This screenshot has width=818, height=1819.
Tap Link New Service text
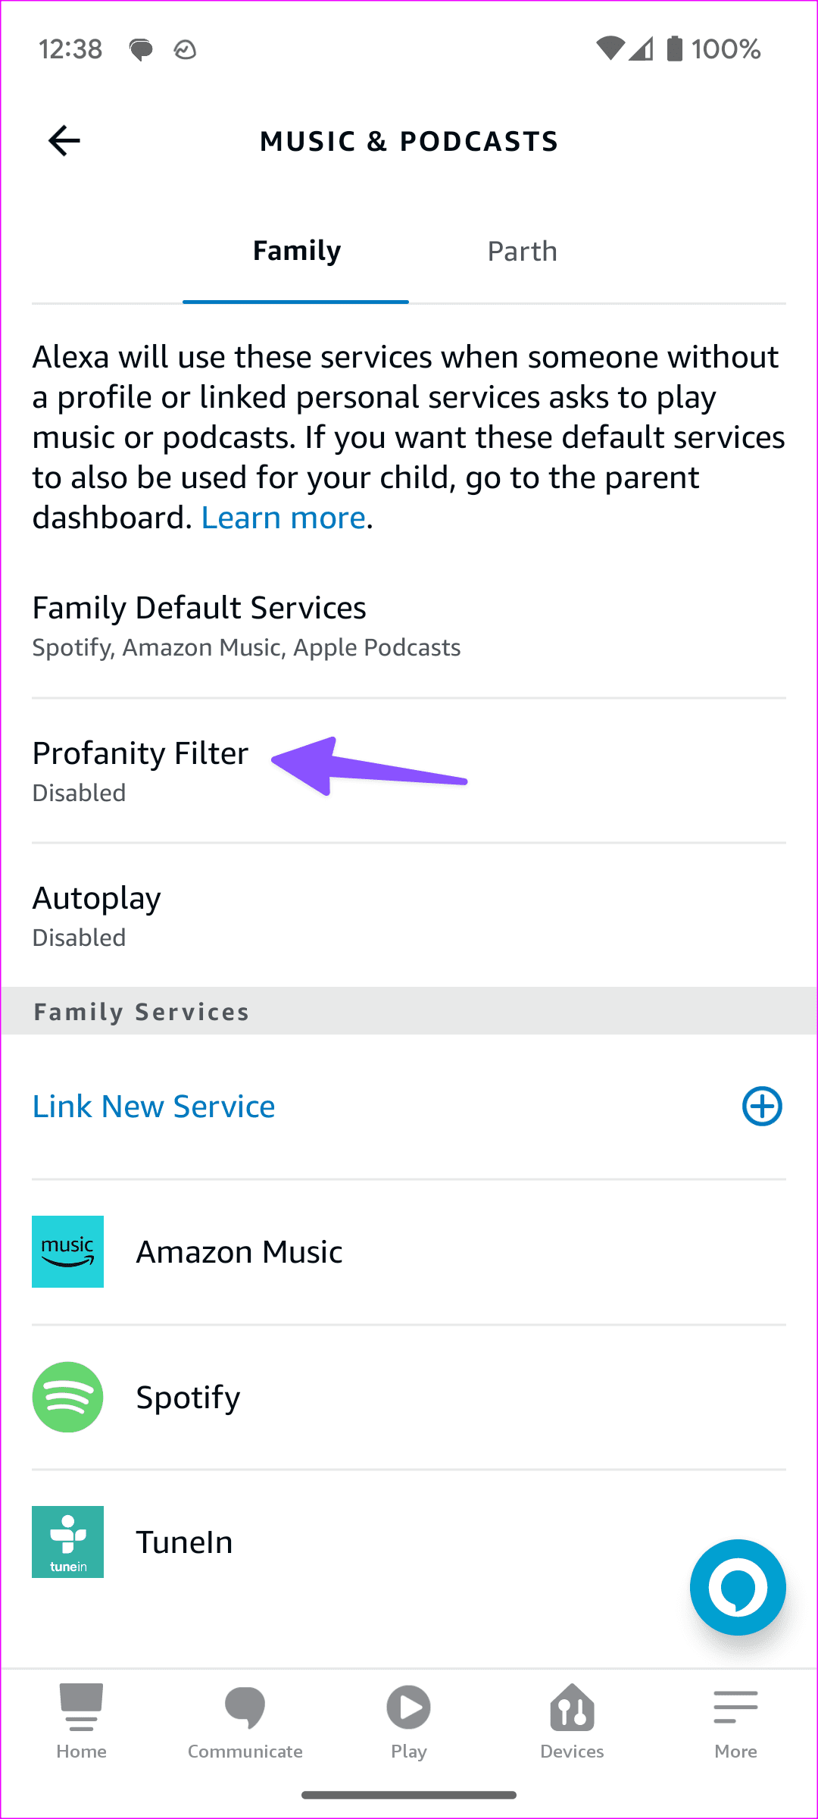pyautogui.click(x=154, y=1107)
